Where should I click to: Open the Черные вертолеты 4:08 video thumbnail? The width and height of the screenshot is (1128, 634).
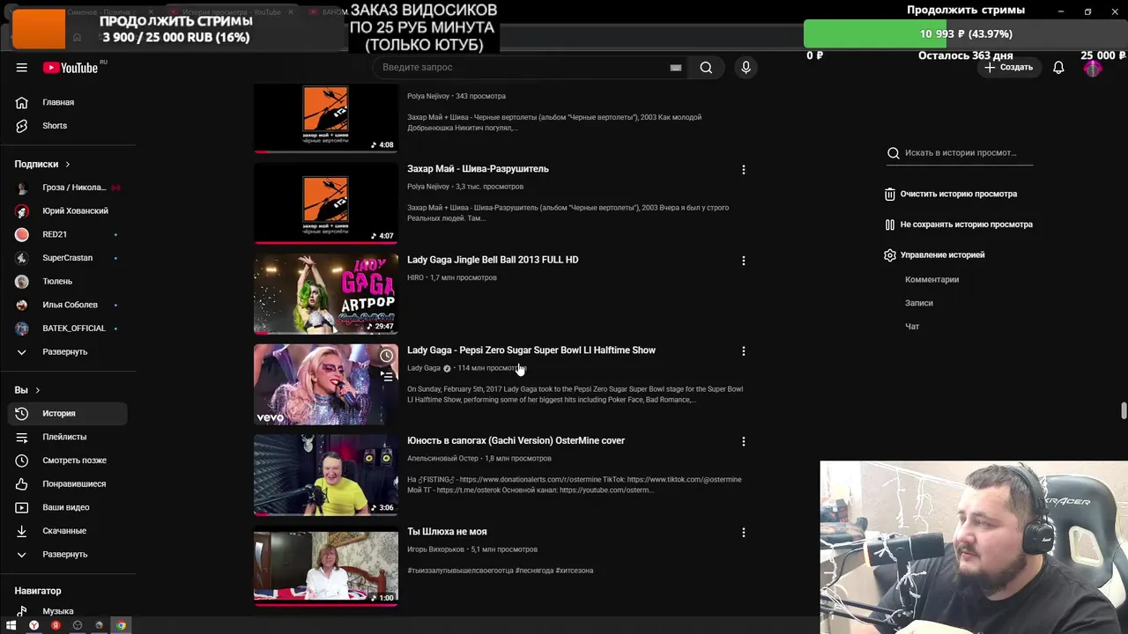(x=326, y=118)
